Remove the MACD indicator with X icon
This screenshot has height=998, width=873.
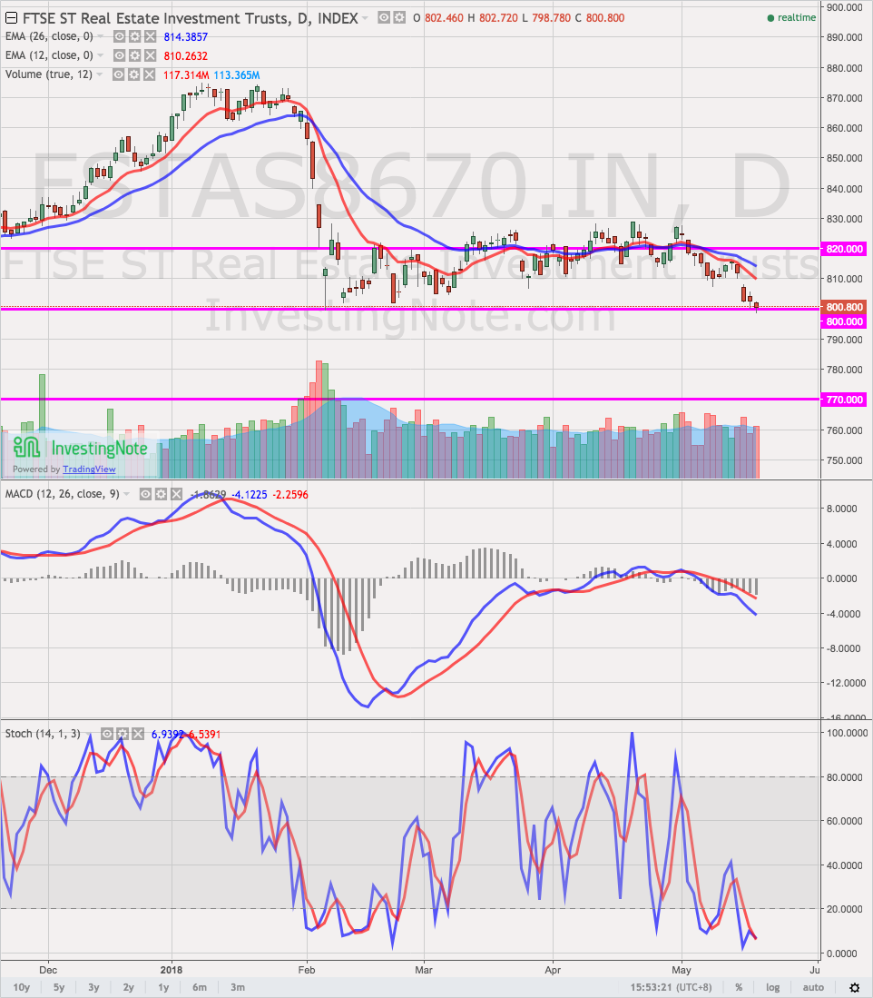(177, 493)
